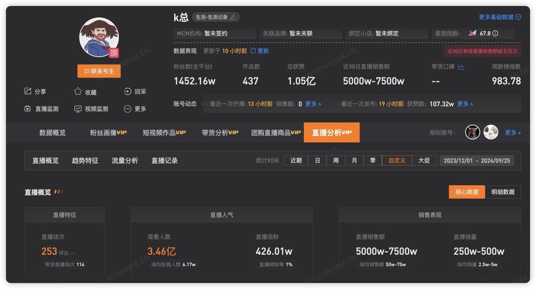Viewport: 536px width, 289px height.
Task: Click the 回采 icon
Action: (x=128, y=91)
